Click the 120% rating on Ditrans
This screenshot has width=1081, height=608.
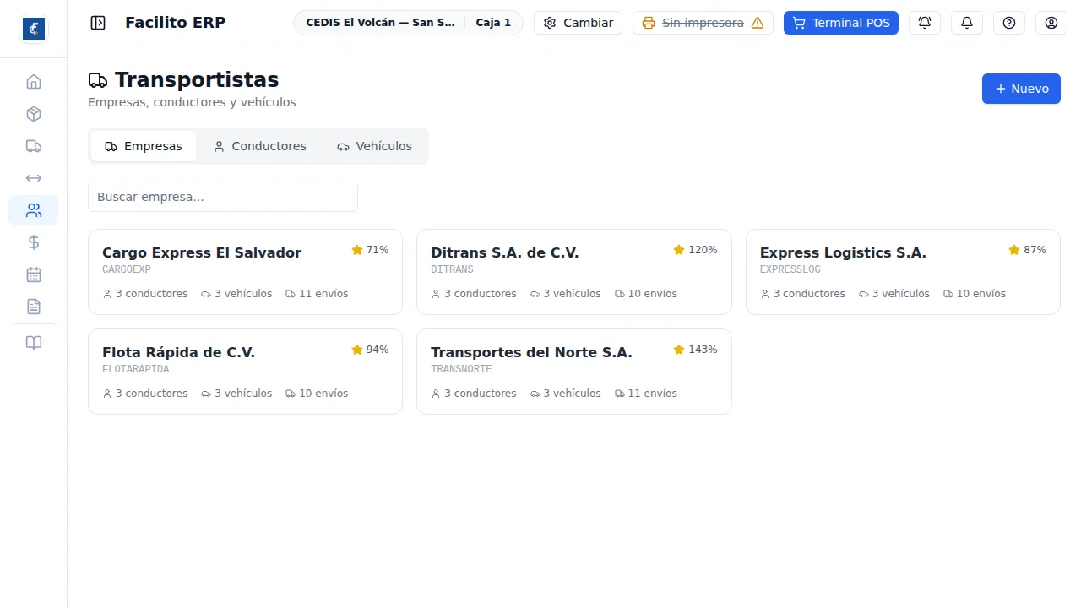coord(695,250)
